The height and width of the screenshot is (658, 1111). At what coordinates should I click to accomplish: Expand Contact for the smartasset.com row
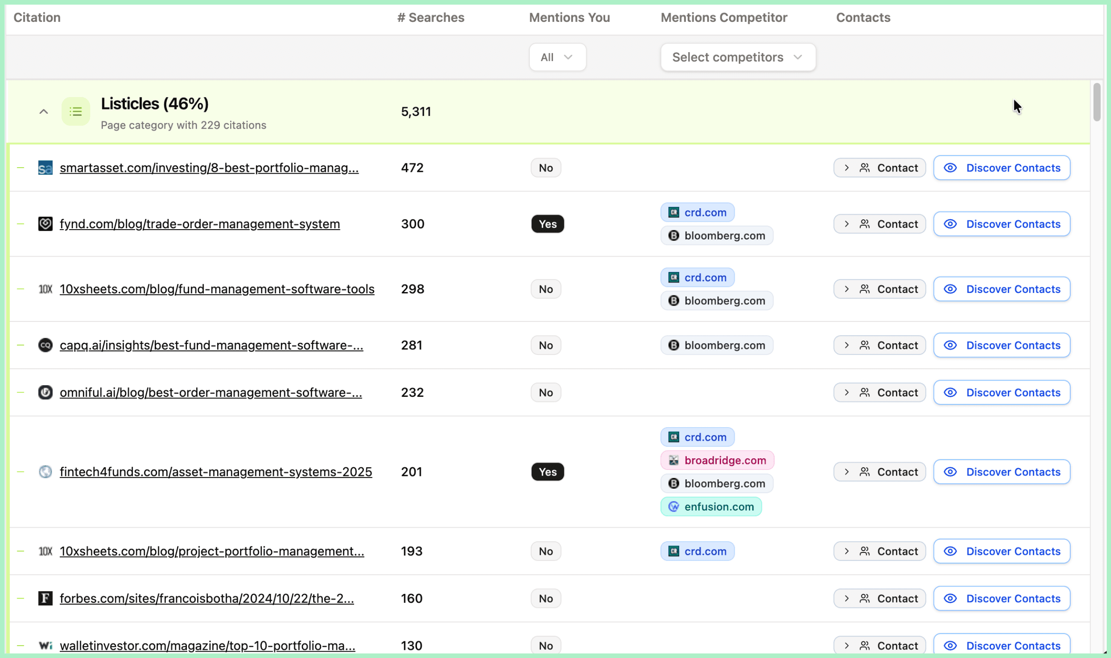[x=879, y=168]
